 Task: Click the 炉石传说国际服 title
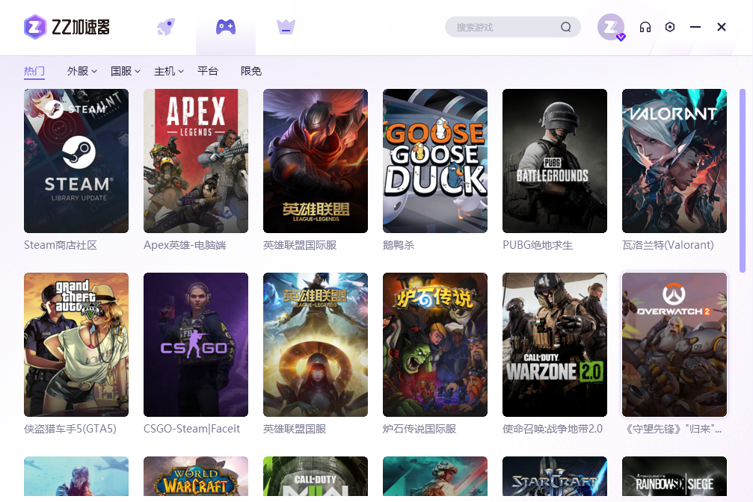point(419,429)
